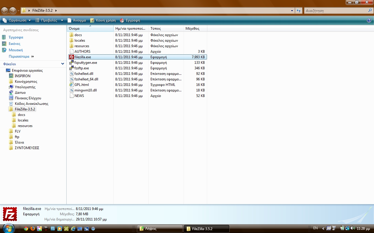The image size is (374, 233).
Task: Select the AUTHORS file icon
Action: 72,52
